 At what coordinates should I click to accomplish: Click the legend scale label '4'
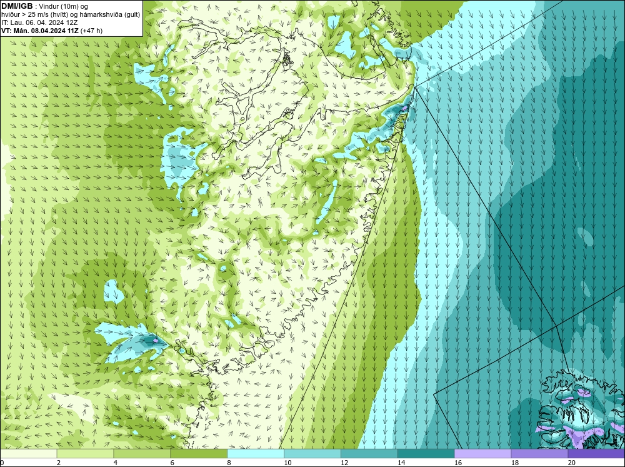pos(116,463)
